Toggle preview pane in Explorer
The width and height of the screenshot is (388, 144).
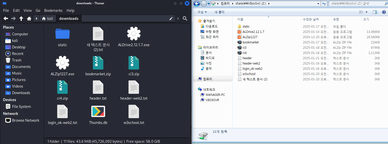(x=375, y=12)
